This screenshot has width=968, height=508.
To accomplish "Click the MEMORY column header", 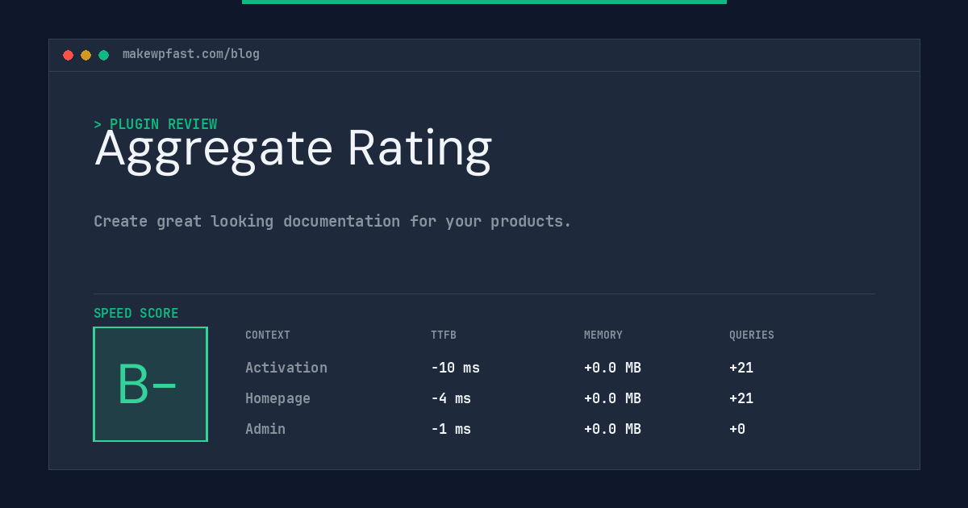I will (603, 335).
